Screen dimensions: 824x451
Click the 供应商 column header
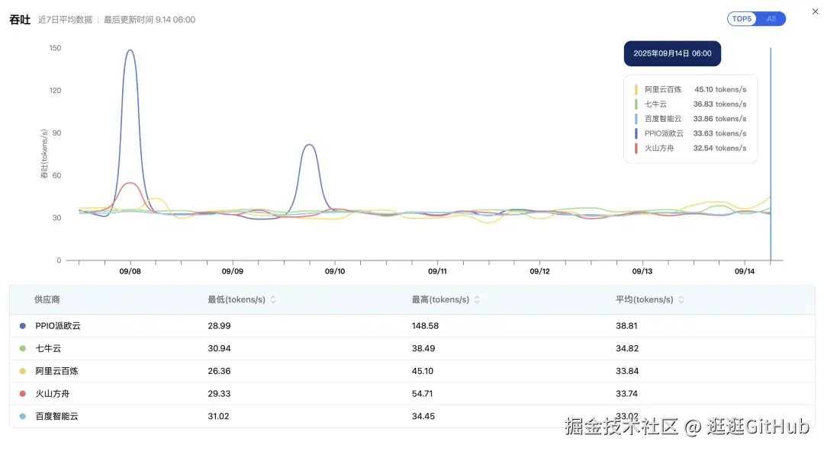[47, 299]
